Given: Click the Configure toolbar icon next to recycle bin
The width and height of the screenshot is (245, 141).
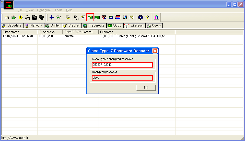Looking at the screenshot, I should point(68,17).
